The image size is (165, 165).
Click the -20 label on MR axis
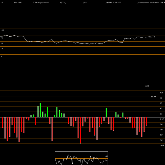[161, 124]
